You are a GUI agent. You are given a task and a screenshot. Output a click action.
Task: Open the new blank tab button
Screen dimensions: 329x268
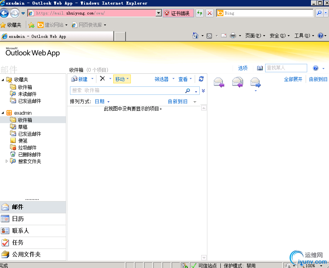pyautogui.click(x=120, y=36)
